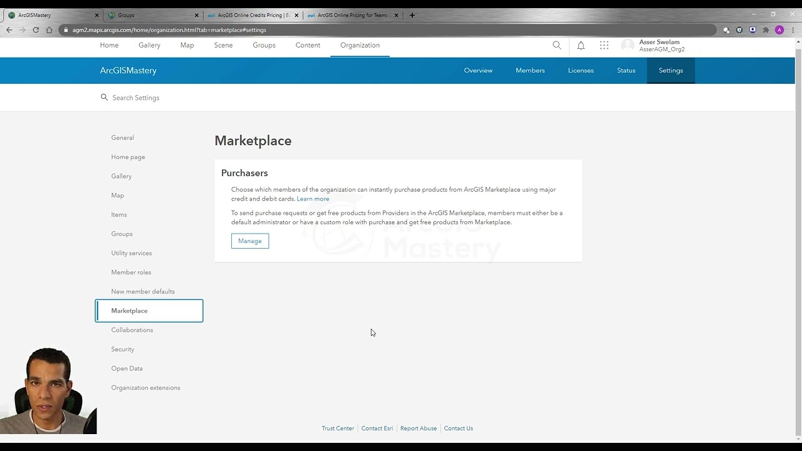Viewport: 802px width, 451px height.
Task: Close the ArcGISMastery browser tab
Action: pyautogui.click(x=97, y=15)
